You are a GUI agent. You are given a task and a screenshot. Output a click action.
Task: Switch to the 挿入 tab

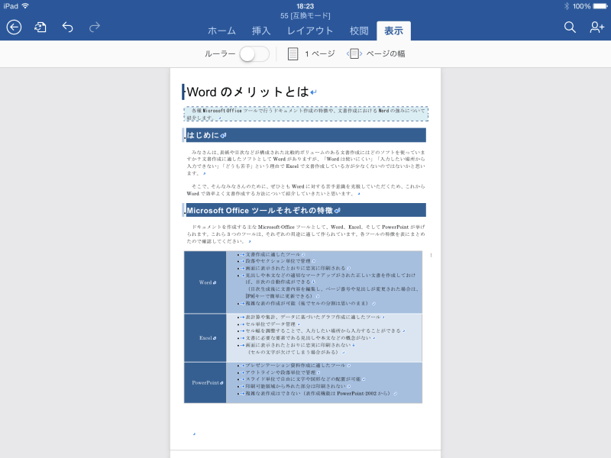pyautogui.click(x=261, y=31)
